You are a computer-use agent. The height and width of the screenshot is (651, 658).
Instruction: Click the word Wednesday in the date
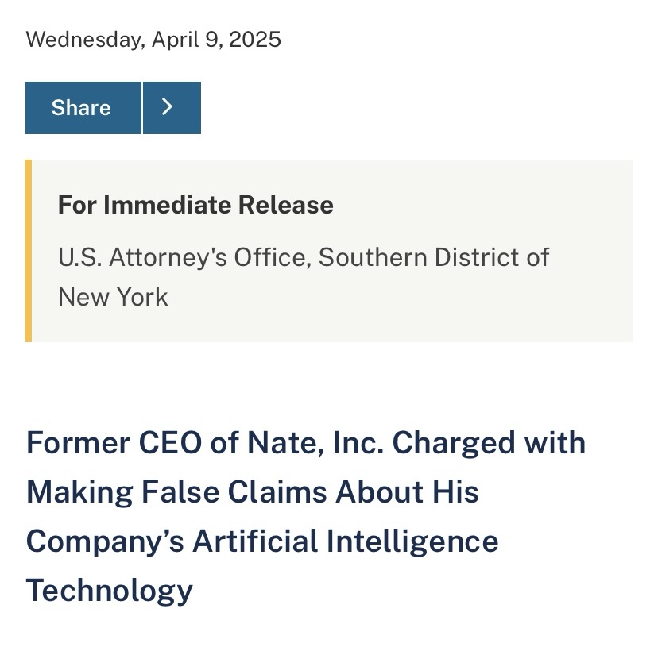(83, 40)
